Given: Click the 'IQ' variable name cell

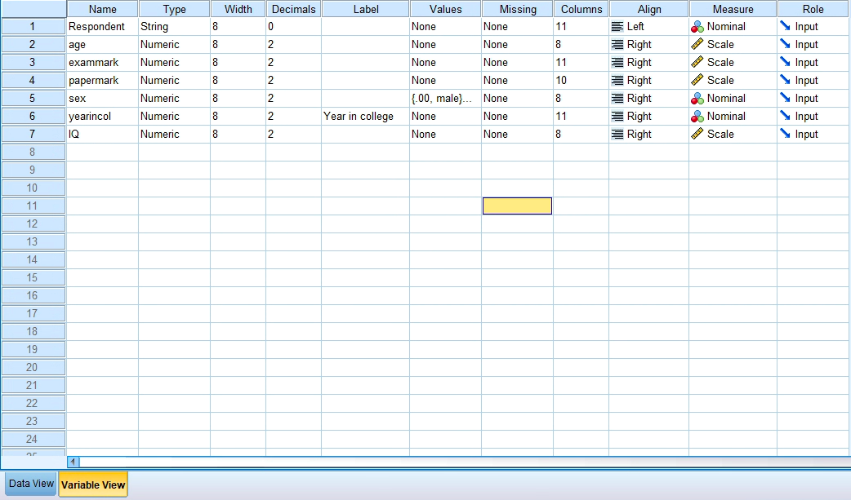Looking at the screenshot, I should [103, 134].
